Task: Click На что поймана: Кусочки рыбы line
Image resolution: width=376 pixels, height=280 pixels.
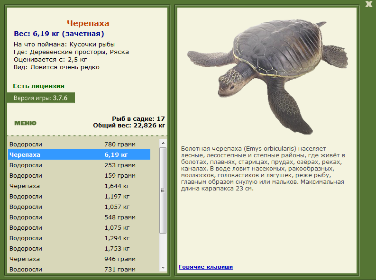Action: 64,45
